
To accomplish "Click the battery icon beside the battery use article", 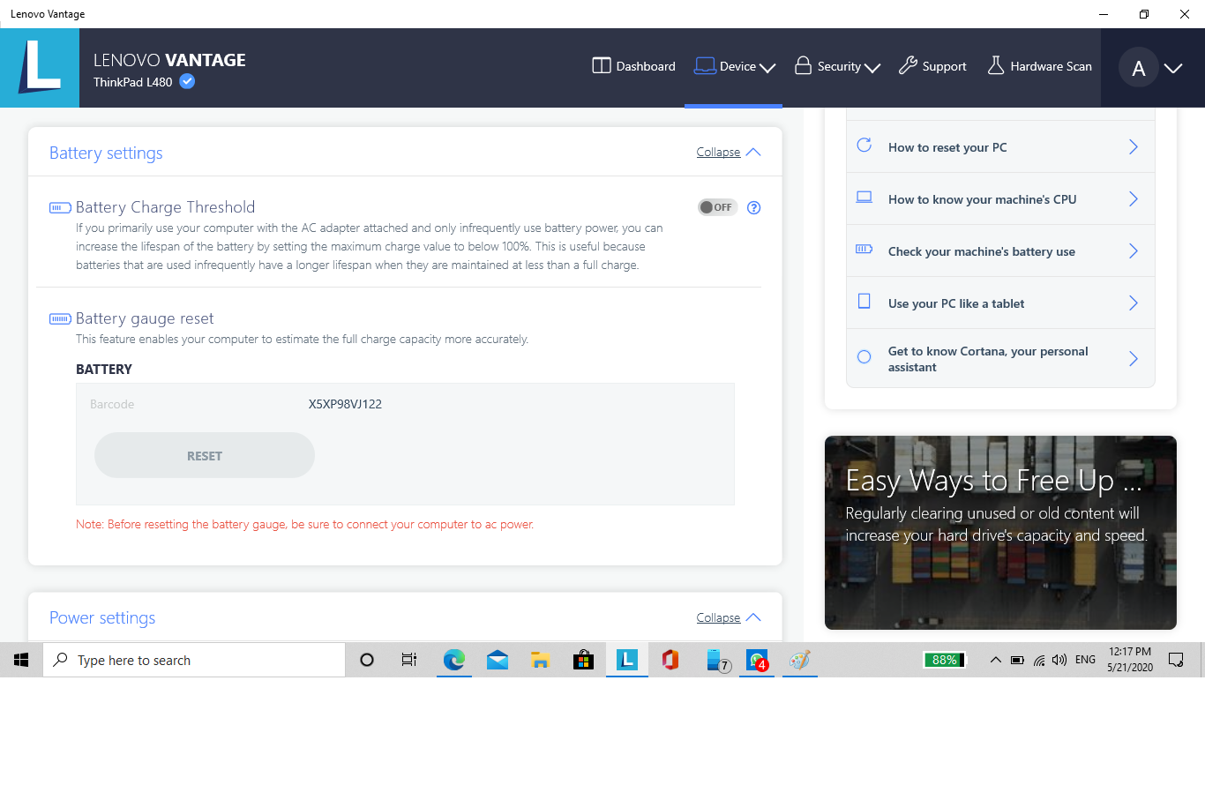I will 864,249.
